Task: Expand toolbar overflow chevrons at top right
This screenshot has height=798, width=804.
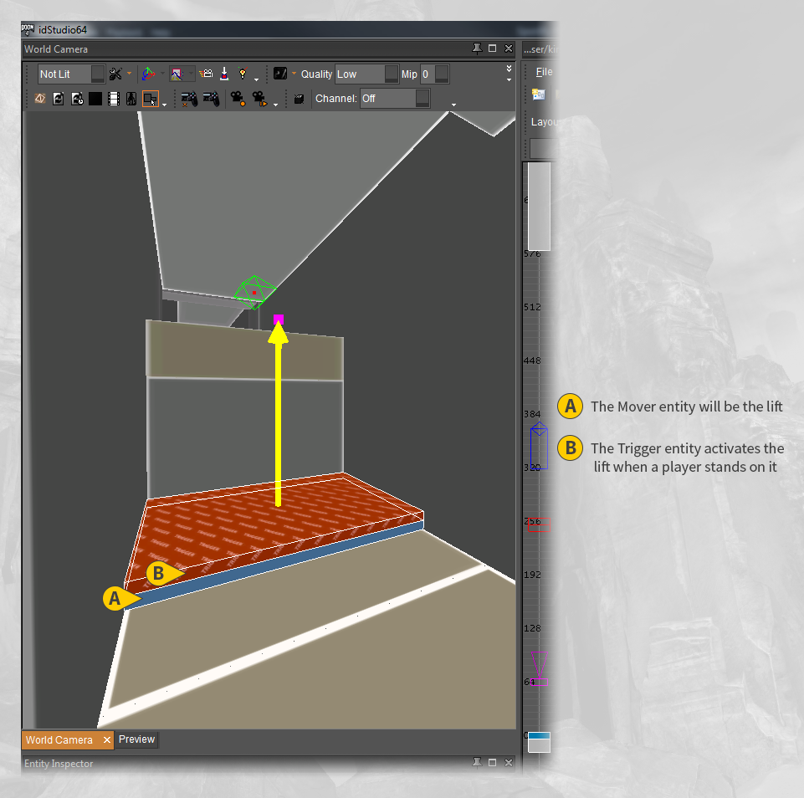Action: click(x=509, y=68)
